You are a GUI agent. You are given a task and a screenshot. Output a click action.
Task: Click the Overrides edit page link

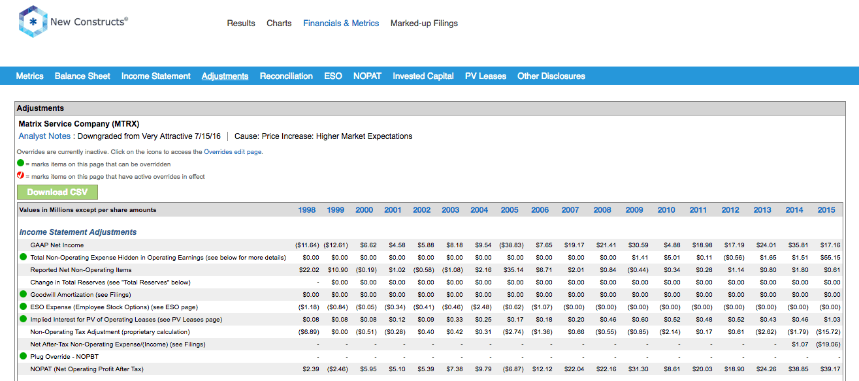coord(233,152)
